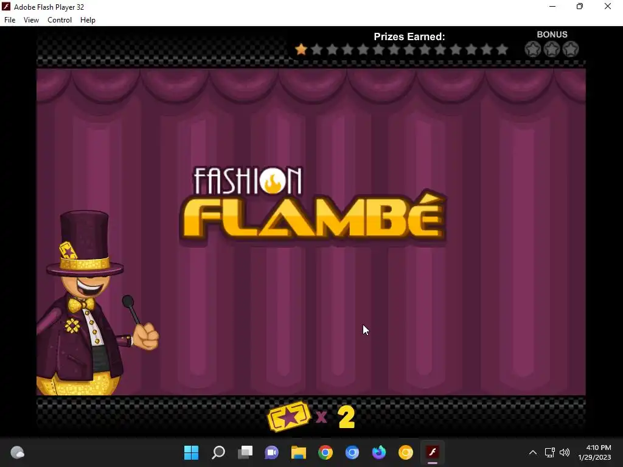Viewport: 623px width, 467px height.
Task: Click the yellow star ticket icon
Action: pyautogui.click(x=289, y=417)
